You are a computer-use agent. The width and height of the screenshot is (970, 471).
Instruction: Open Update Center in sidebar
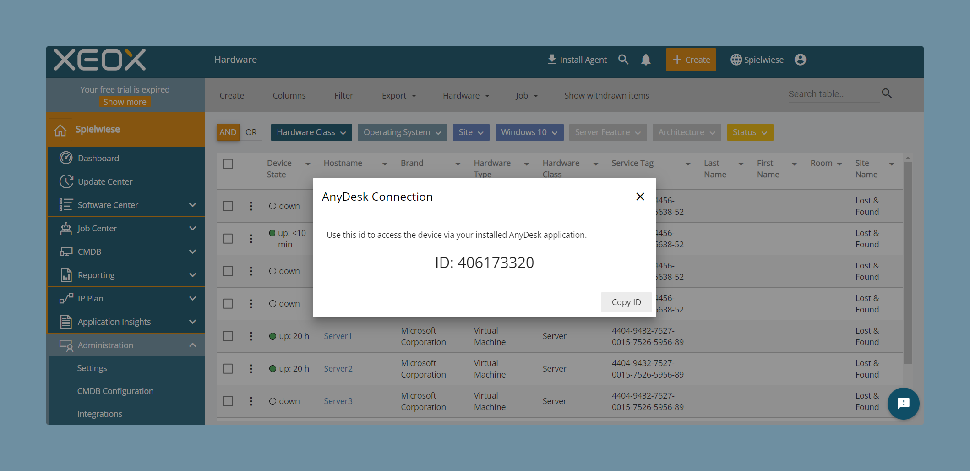click(x=127, y=181)
